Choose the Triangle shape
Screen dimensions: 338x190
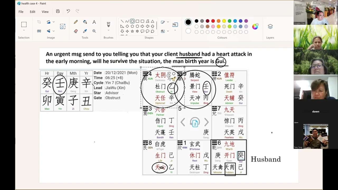(x=152, y=21)
